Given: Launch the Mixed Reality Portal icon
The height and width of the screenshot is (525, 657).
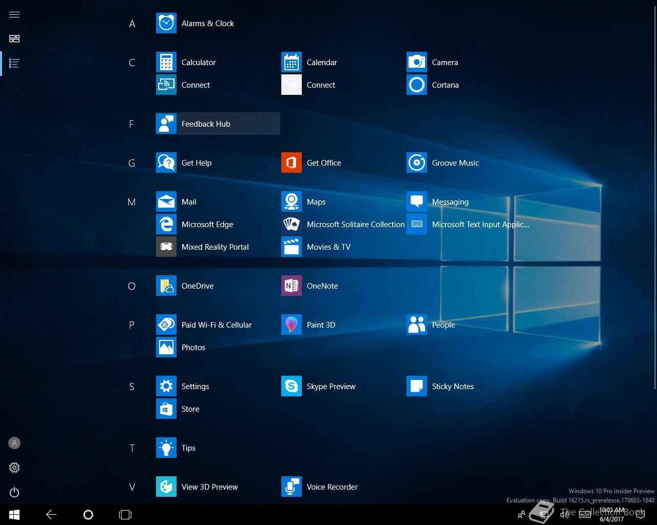Looking at the screenshot, I should click(166, 247).
